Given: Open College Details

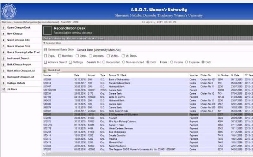Looking at the screenshot, I should coord(21,83).
